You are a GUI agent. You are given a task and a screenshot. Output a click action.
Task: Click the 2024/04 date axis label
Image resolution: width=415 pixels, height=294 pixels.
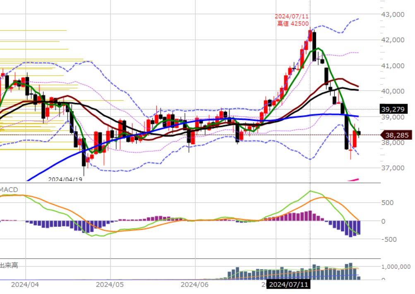coord(25,285)
